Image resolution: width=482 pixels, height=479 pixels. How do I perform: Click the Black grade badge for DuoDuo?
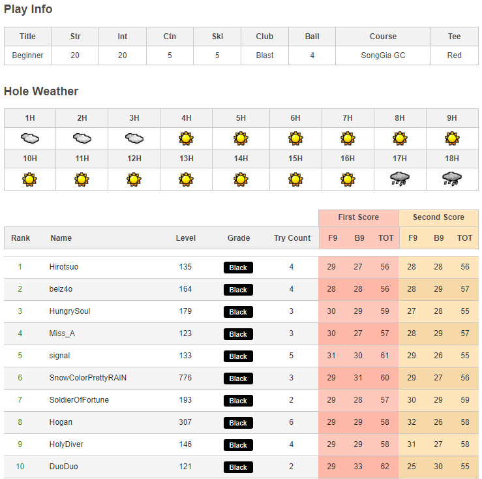pyautogui.click(x=238, y=467)
